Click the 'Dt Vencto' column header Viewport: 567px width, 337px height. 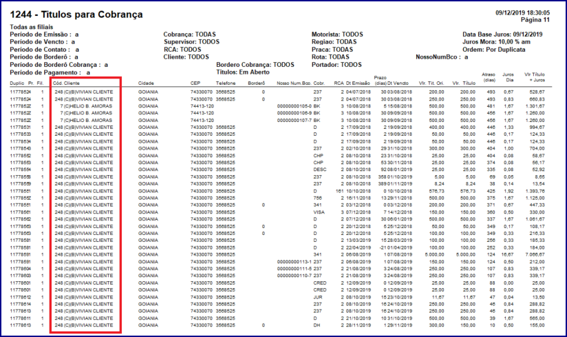[x=398, y=83]
